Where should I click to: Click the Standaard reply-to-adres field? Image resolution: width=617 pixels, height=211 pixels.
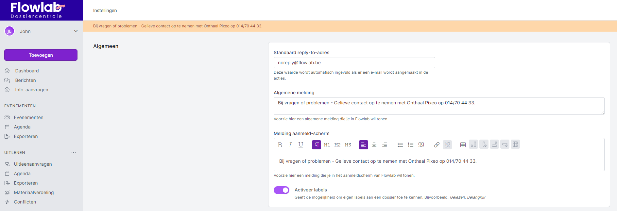click(x=354, y=63)
